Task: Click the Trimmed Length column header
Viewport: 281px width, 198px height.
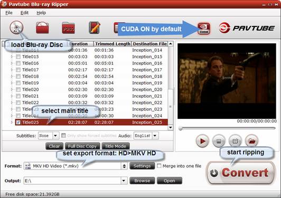Action: [x=113, y=44]
